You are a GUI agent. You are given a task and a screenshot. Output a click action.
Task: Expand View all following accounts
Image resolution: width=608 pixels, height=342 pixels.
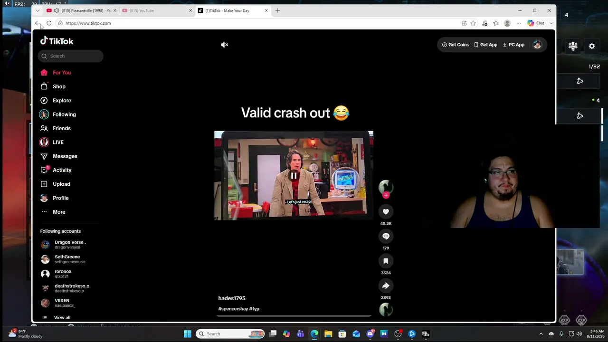pyautogui.click(x=57, y=318)
